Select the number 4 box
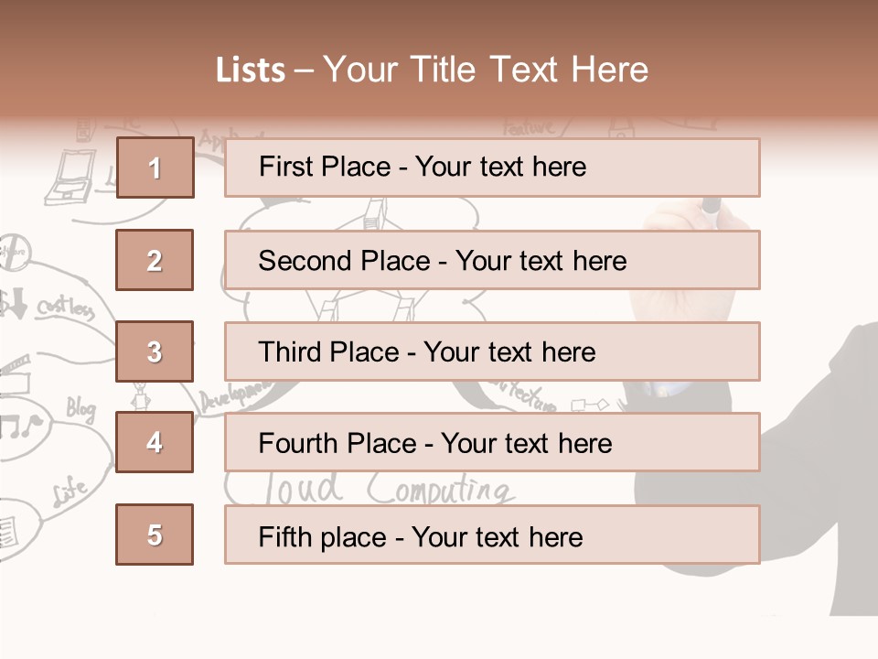The image size is (878, 659). pyautogui.click(x=155, y=442)
